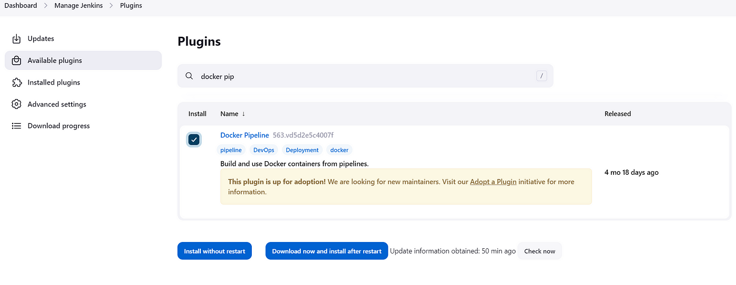Open Manage Jenkins breadcrumb
The image size is (736, 285).
(x=79, y=5)
